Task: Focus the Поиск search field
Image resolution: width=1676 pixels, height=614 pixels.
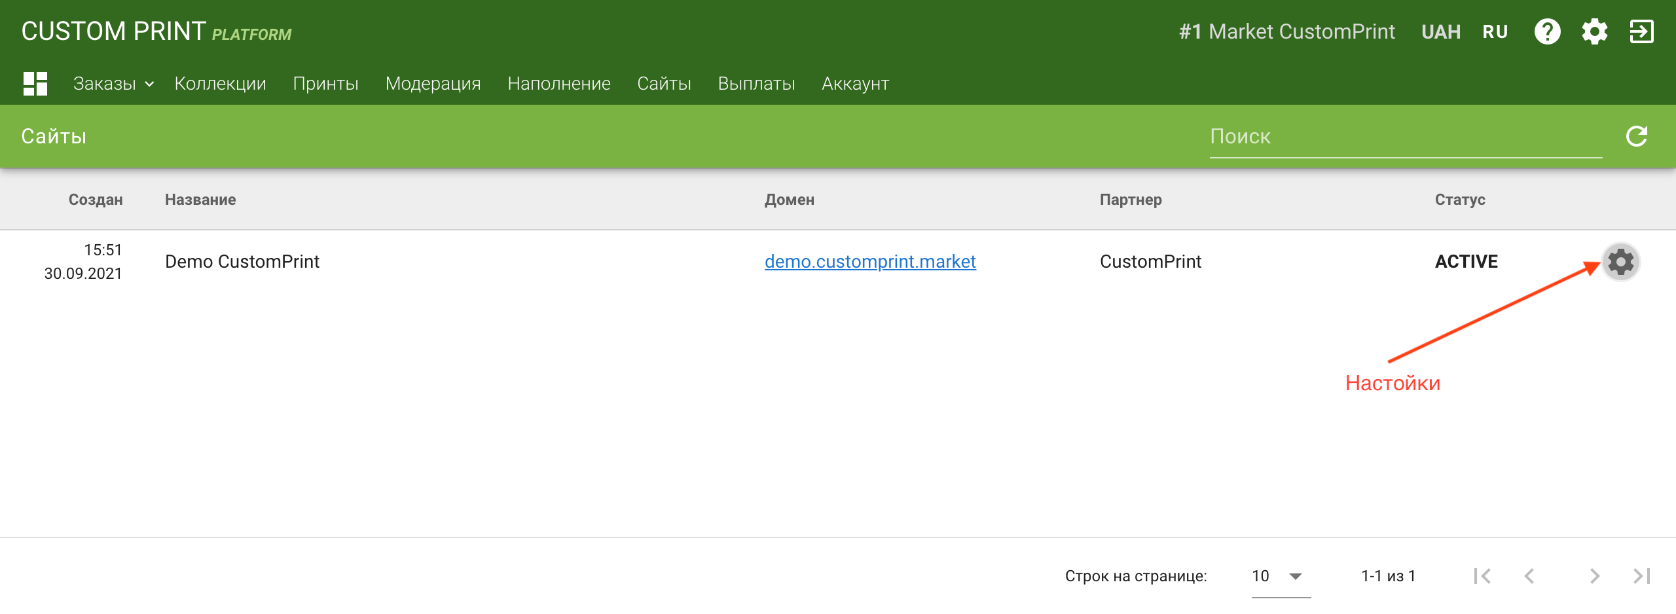Action: point(1406,136)
